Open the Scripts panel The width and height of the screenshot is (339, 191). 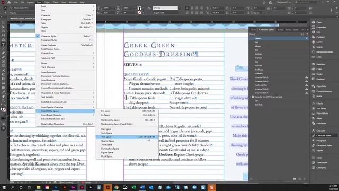click(x=317, y=47)
